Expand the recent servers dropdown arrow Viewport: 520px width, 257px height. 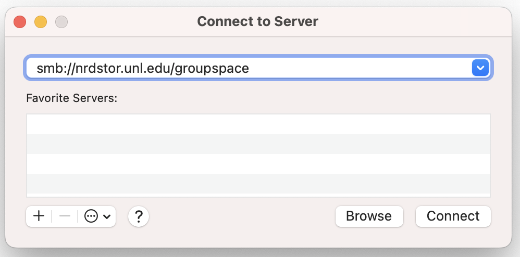point(479,68)
